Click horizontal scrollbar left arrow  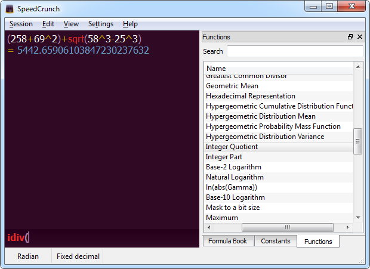point(209,227)
